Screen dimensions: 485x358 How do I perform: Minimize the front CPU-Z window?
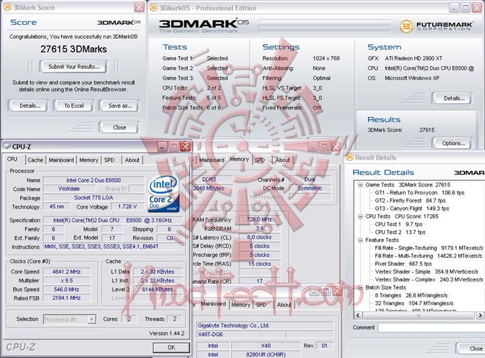pos(162,146)
